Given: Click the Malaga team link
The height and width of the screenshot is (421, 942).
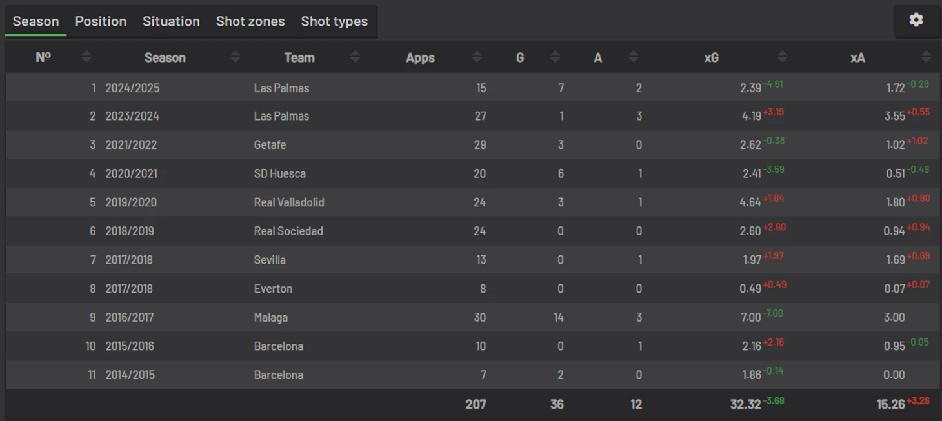Looking at the screenshot, I should coord(271,317).
